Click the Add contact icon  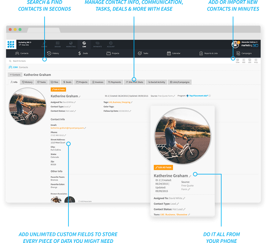point(244,60)
